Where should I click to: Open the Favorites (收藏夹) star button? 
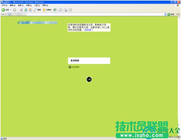point(47,10)
